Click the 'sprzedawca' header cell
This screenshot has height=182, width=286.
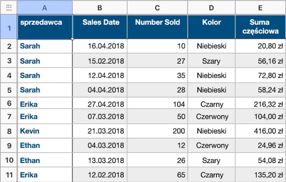pos(45,27)
